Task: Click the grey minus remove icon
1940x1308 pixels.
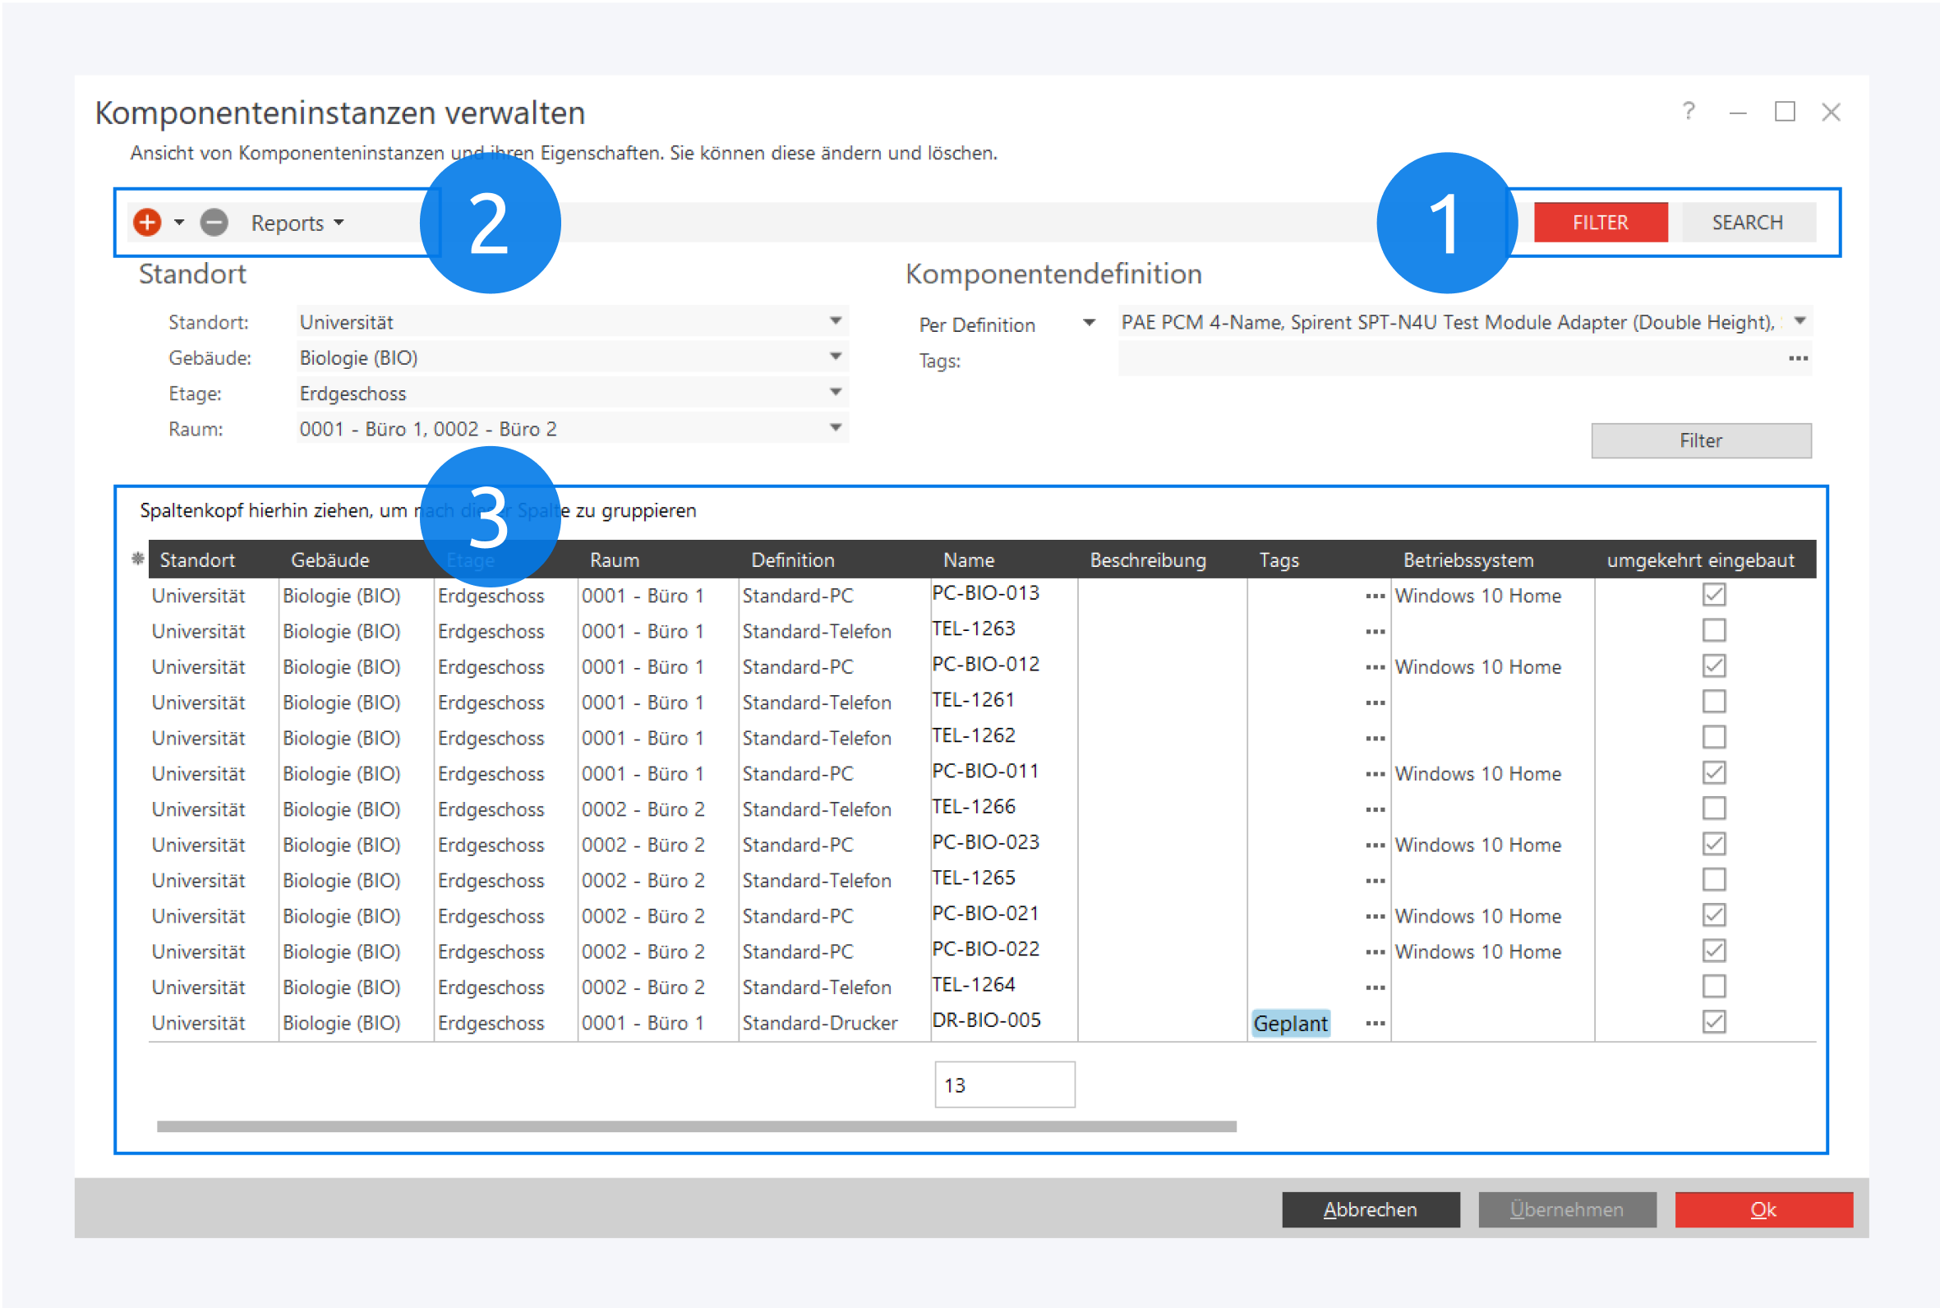Action: point(214,222)
